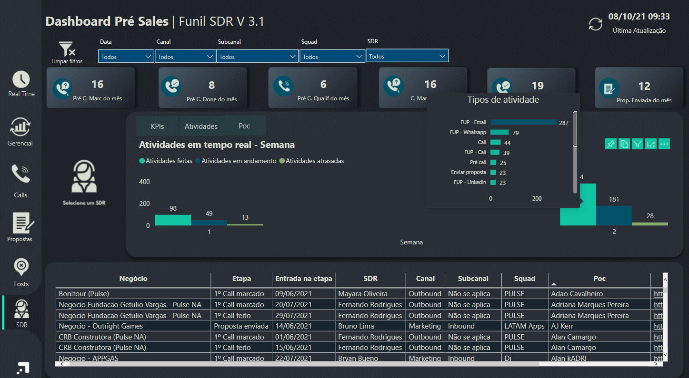Select the 181 em andamento bar
The image size is (689, 378).
(614, 215)
